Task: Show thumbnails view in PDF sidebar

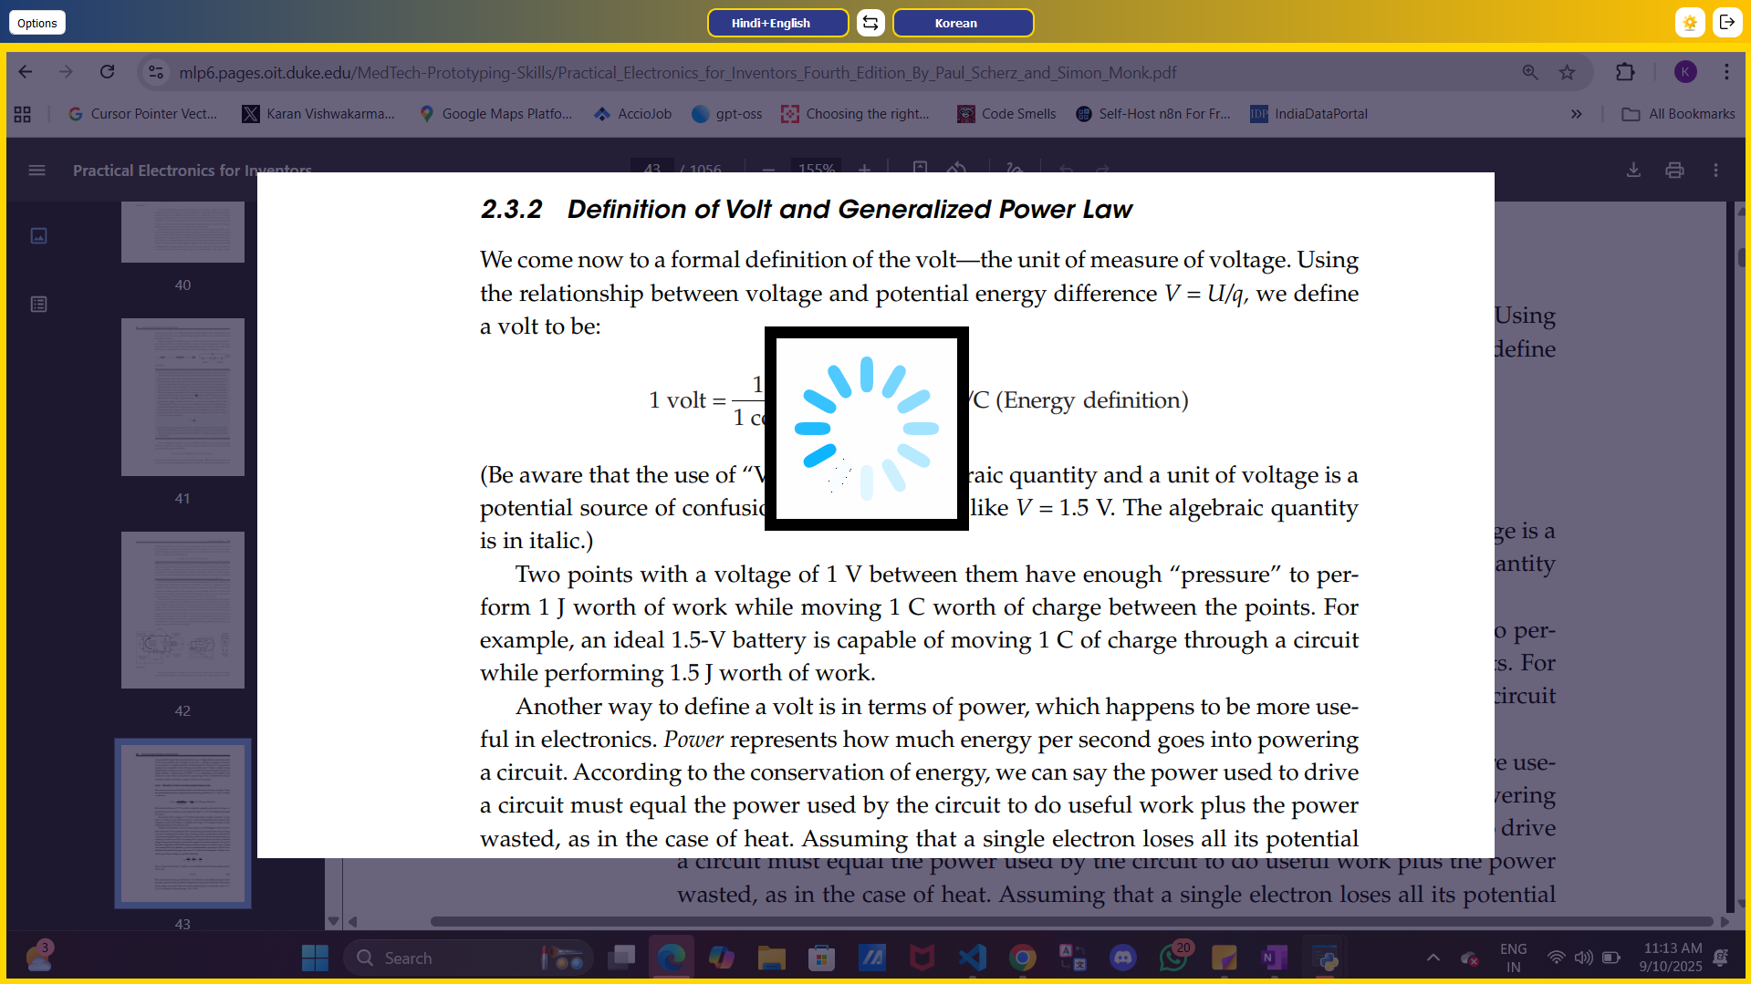Action: (38, 236)
